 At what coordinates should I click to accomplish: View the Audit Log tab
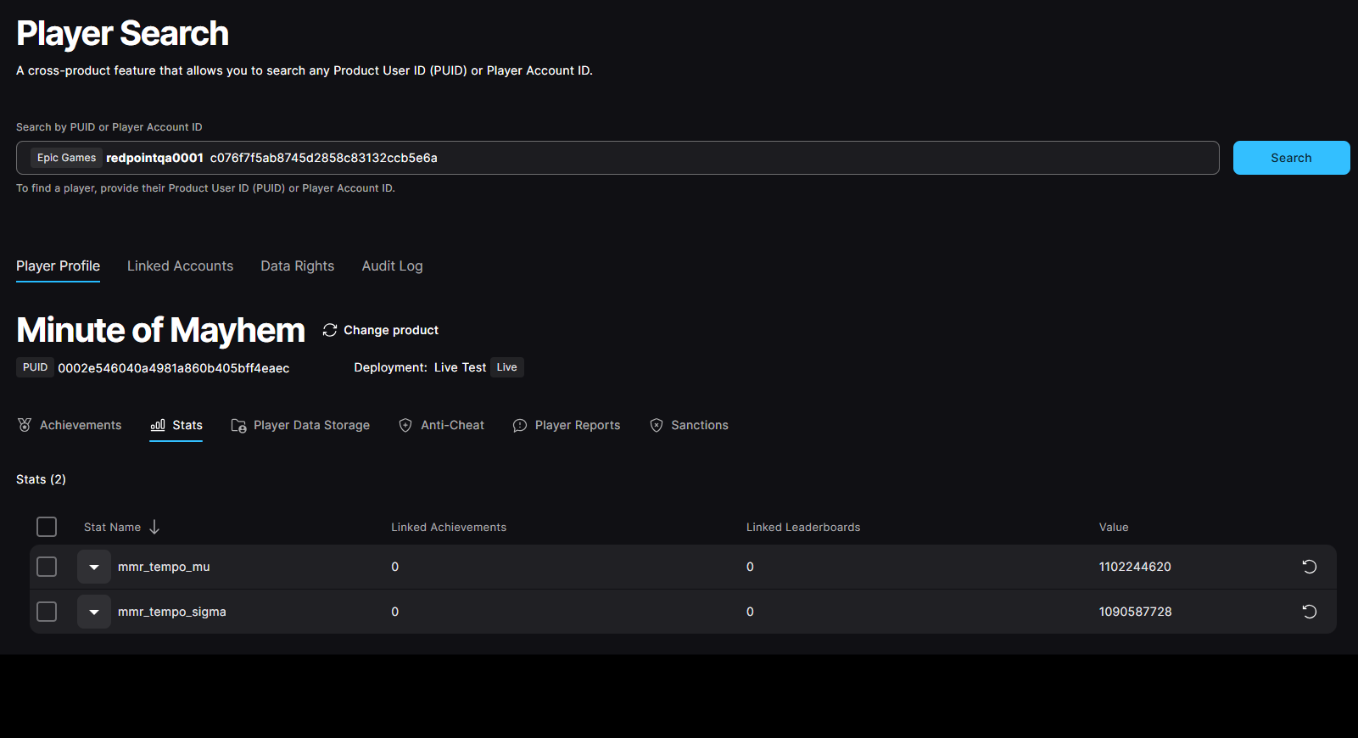(392, 266)
